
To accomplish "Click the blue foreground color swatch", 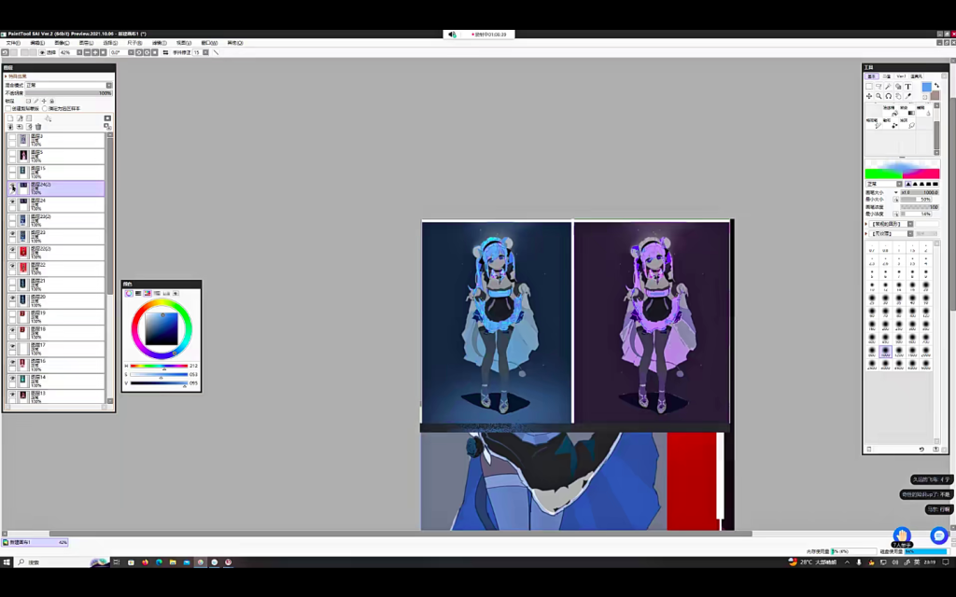I will pos(926,87).
